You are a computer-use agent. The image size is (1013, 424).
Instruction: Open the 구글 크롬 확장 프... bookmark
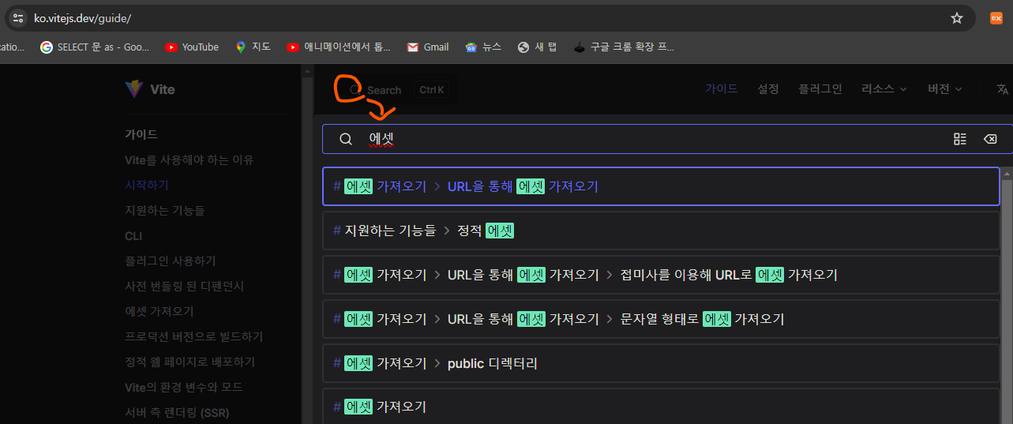(624, 47)
